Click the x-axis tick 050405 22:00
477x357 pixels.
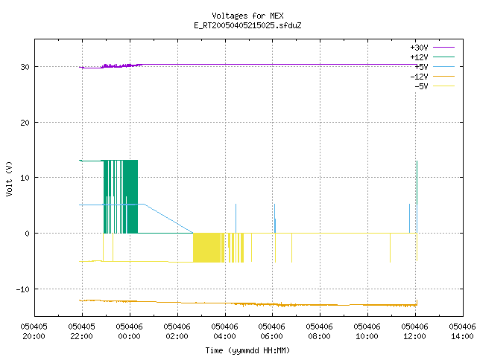81,332
